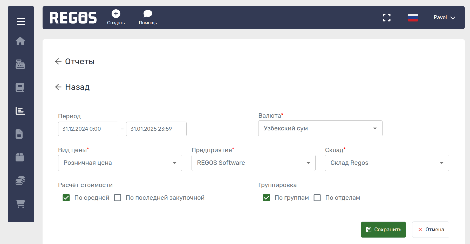
Task: Open the book catalog icon in sidebar
Action: [20, 87]
